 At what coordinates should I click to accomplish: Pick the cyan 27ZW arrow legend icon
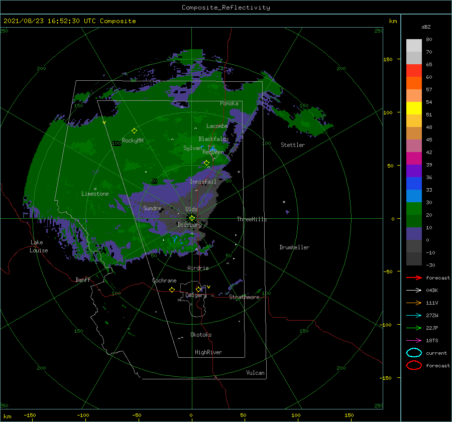(414, 316)
